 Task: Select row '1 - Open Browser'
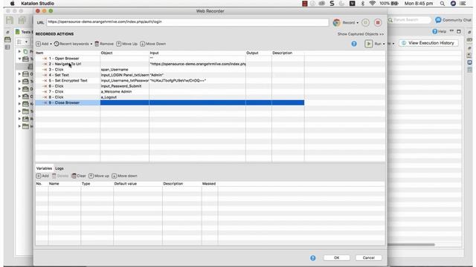(x=170, y=59)
